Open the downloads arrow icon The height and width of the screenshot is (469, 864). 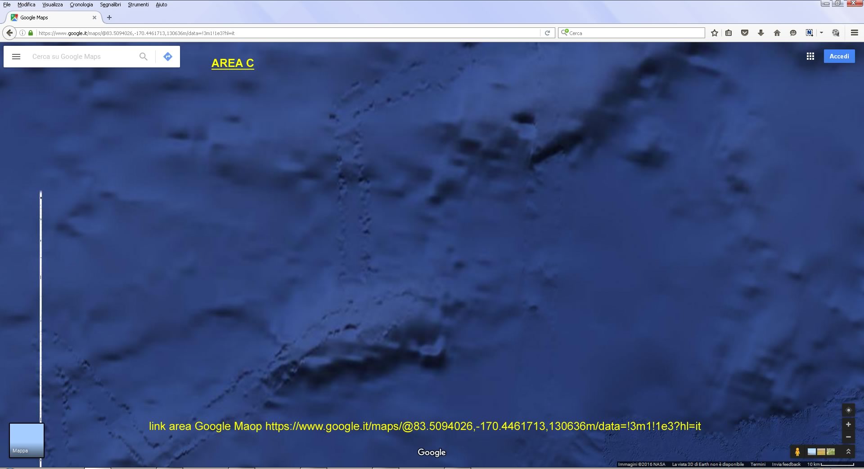click(x=761, y=33)
